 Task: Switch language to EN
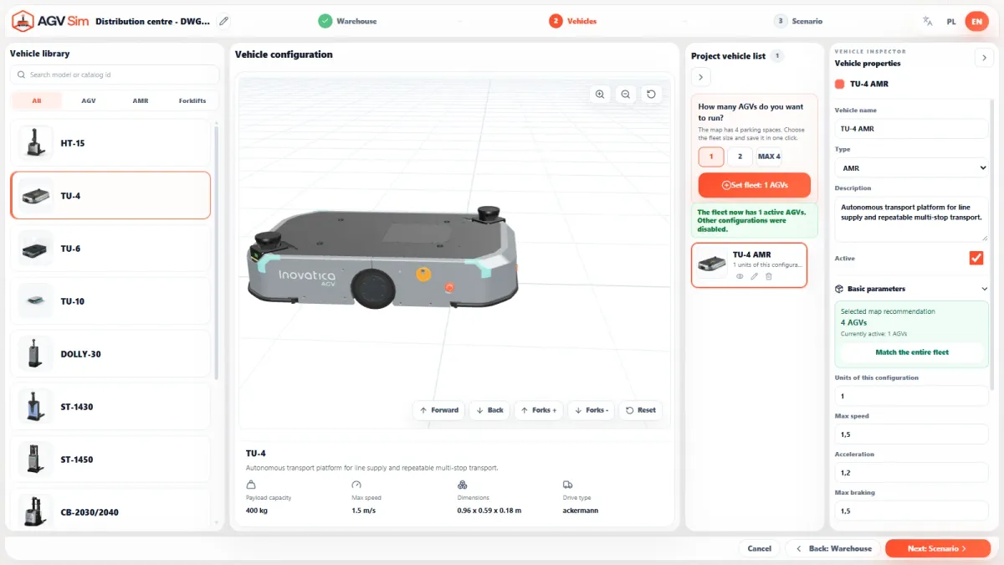[976, 21]
